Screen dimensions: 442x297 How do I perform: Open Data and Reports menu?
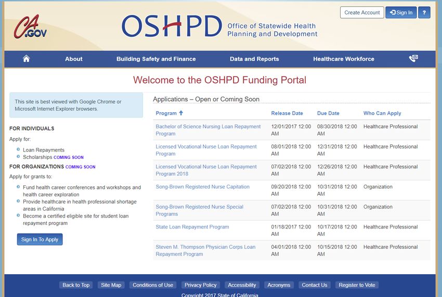click(x=254, y=59)
